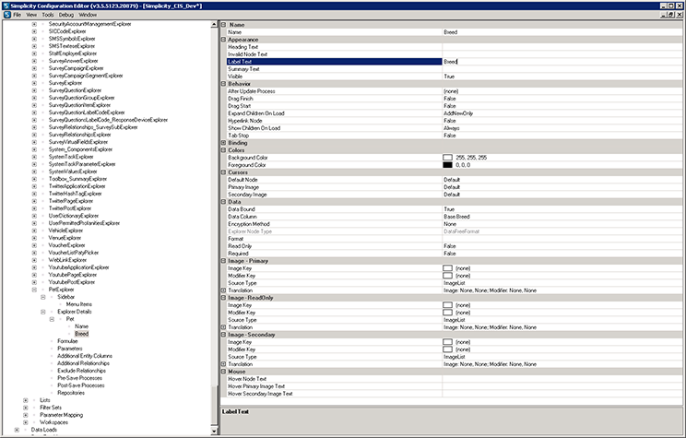Select the Read Only property

tap(455, 246)
